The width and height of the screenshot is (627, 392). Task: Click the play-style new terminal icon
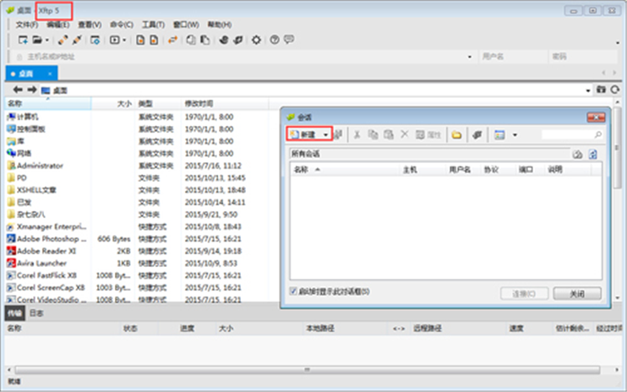[115, 40]
